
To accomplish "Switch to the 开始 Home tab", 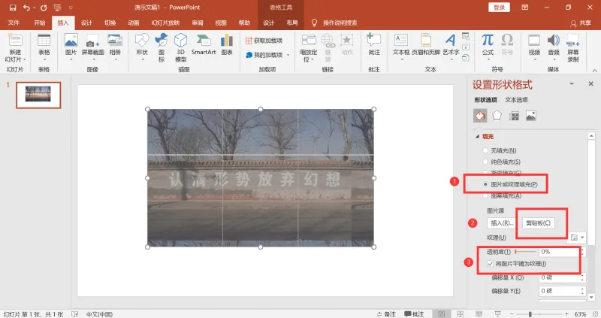I will pyautogui.click(x=40, y=23).
